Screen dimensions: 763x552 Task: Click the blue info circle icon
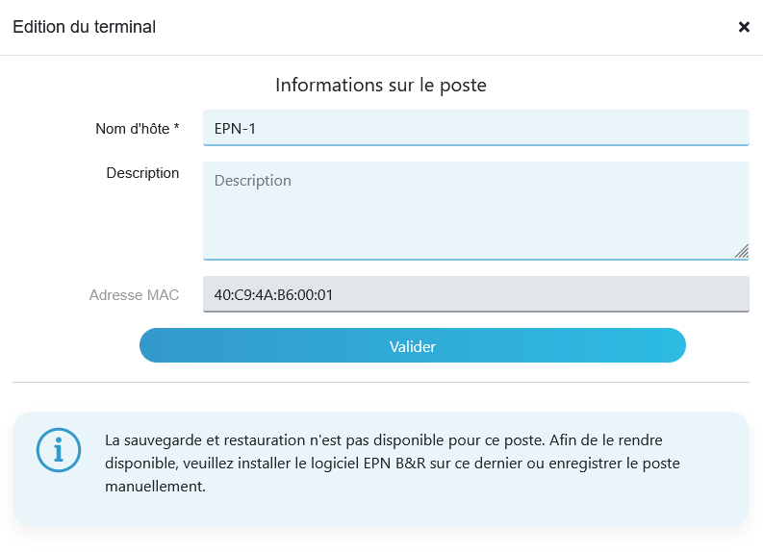(59, 450)
